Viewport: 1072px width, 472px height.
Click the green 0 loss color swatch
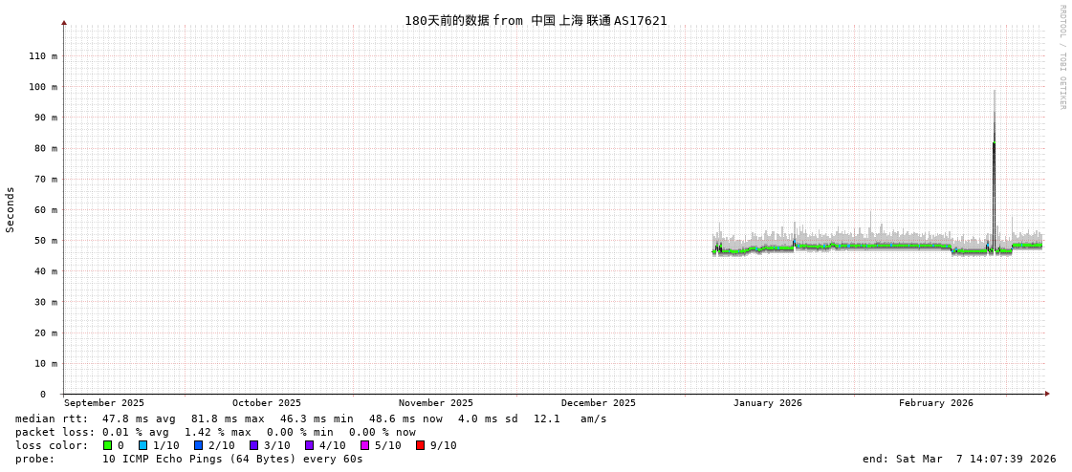108,445
